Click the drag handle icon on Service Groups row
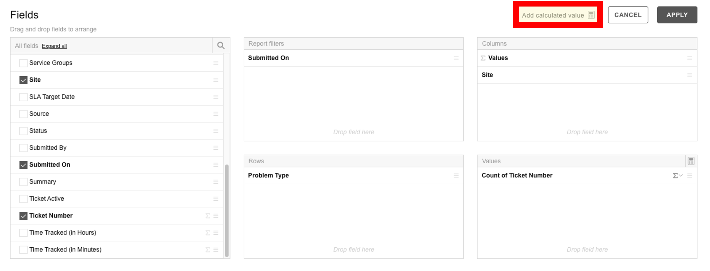The height and width of the screenshot is (271, 710). [216, 63]
